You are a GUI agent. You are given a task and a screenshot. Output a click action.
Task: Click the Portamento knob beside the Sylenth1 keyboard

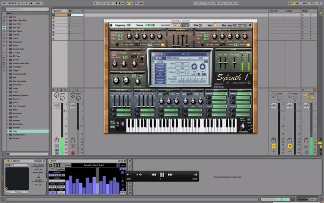243,127
